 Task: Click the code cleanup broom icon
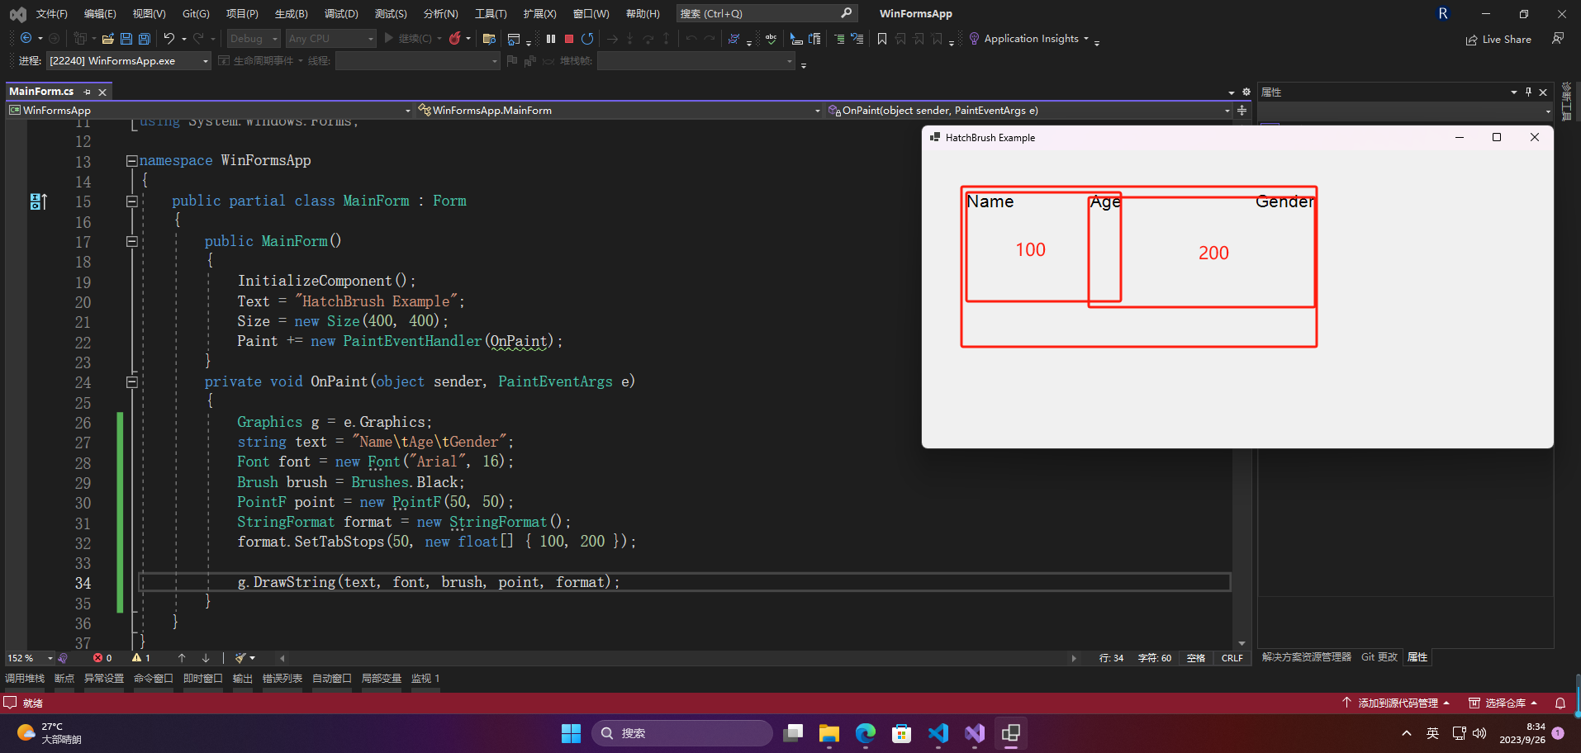click(240, 658)
